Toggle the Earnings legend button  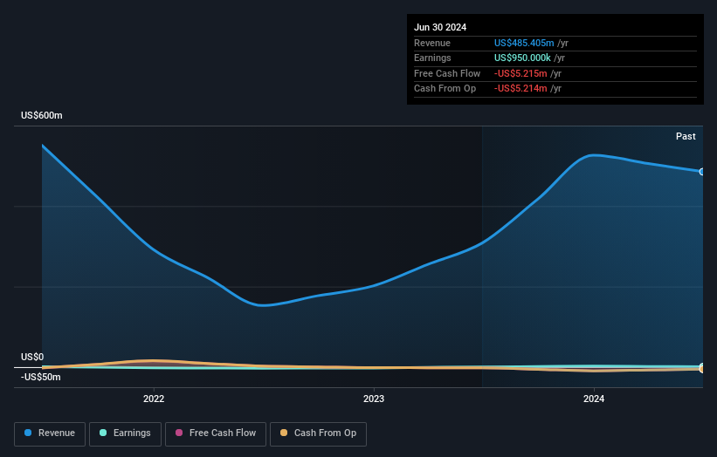(125, 433)
